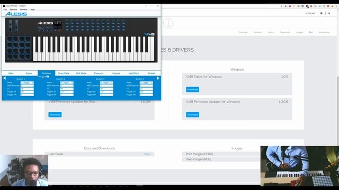Click CC field for Switch 3
Image resolution: width=339 pixels, height=190 pixels.
click(106, 89)
